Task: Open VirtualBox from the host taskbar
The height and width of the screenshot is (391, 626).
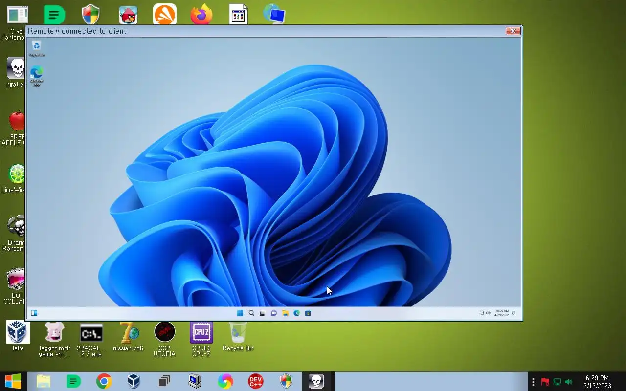Action: pos(134,381)
